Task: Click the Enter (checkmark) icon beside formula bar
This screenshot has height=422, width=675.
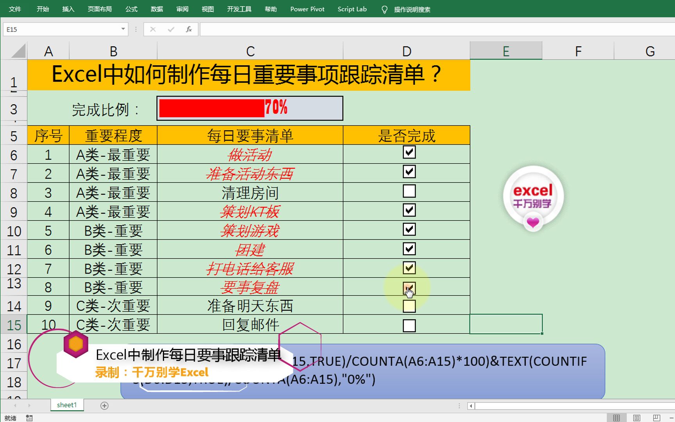Action: click(x=171, y=29)
